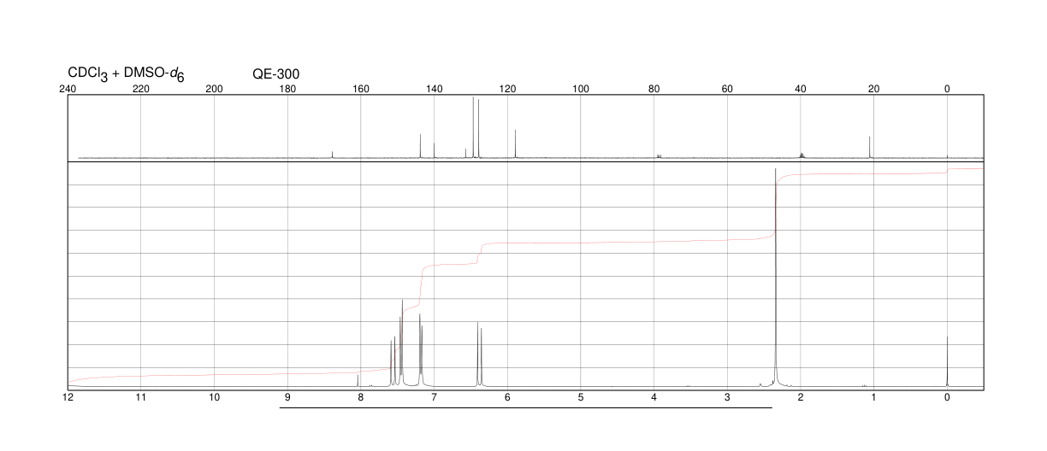Click the 8 ppm label on proton axis
This screenshot has height=451, width=1047.
(361, 398)
